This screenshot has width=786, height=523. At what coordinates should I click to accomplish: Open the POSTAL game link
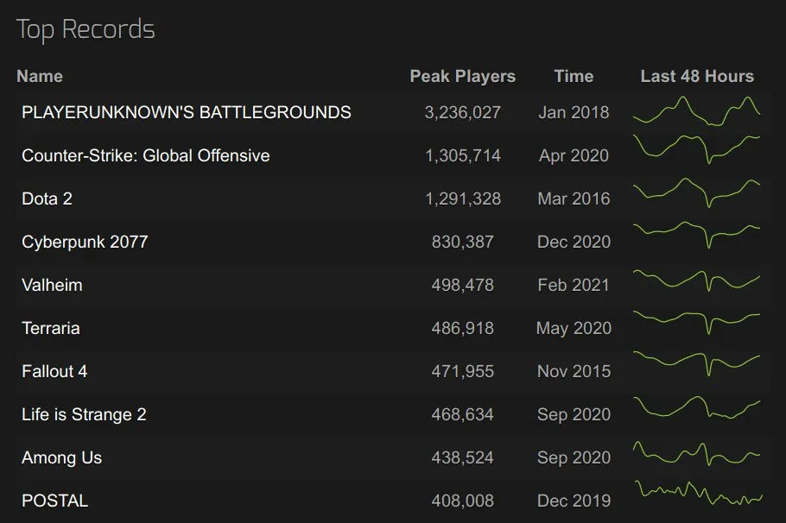click(x=54, y=501)
